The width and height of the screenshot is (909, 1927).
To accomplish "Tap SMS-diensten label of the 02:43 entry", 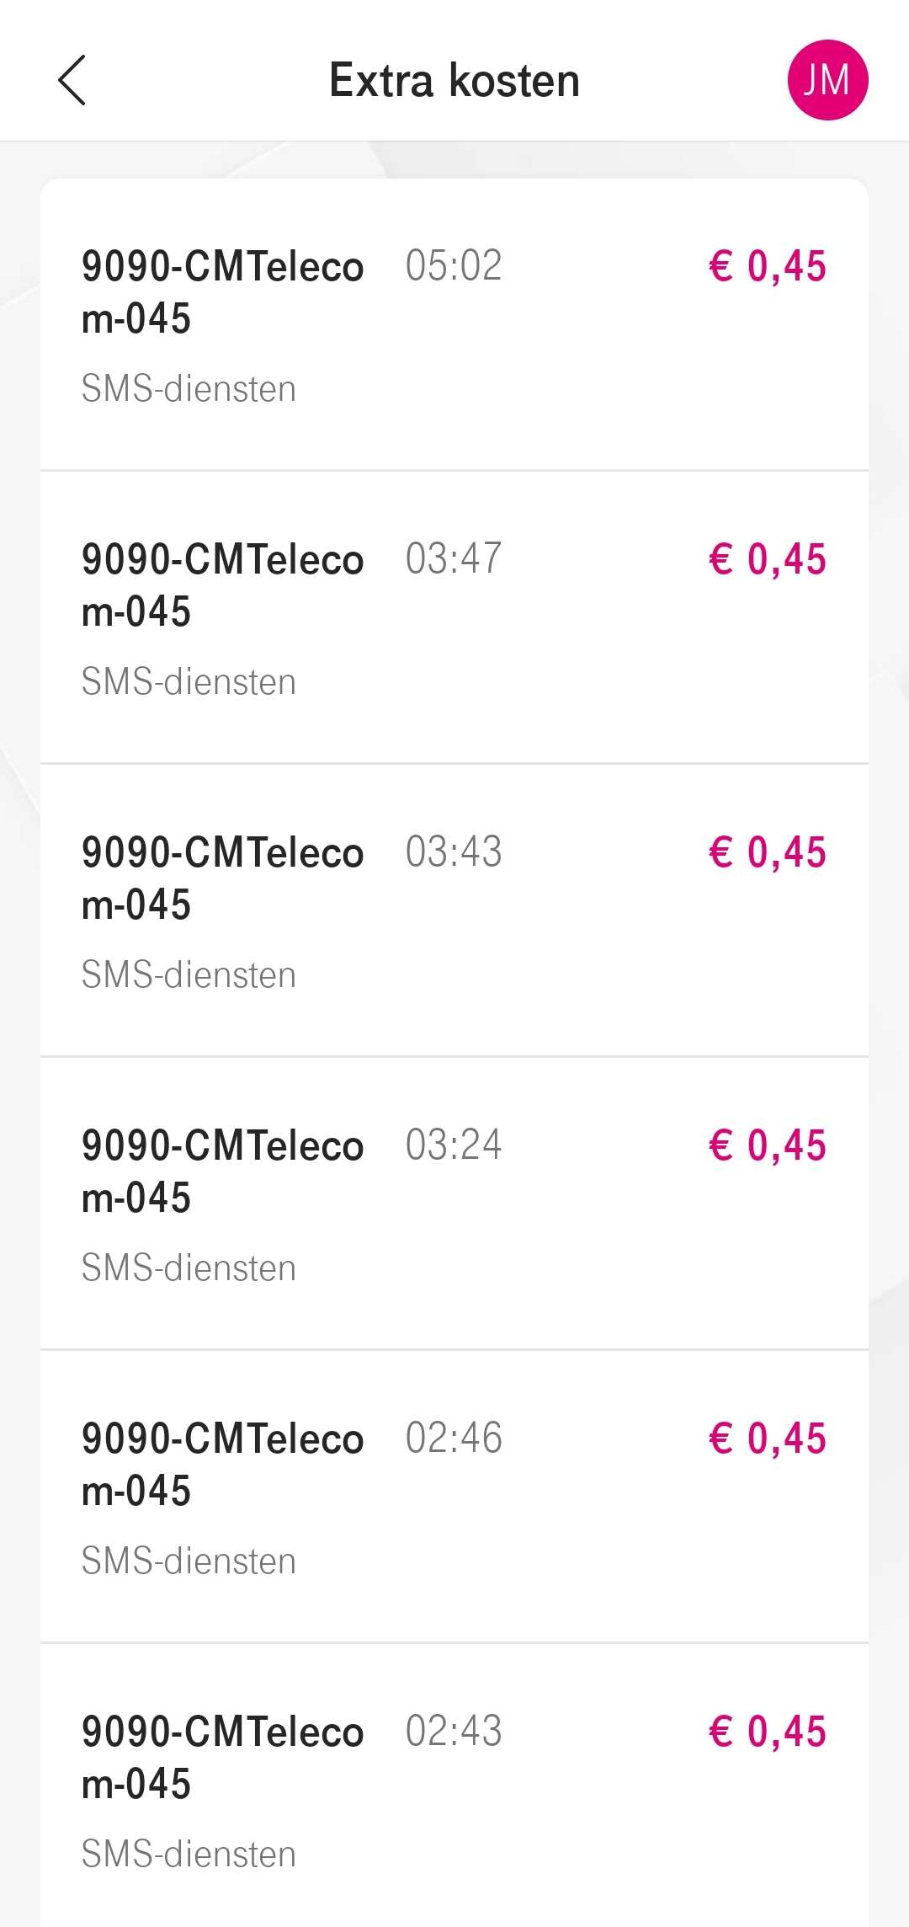I will coord(189,1855).
